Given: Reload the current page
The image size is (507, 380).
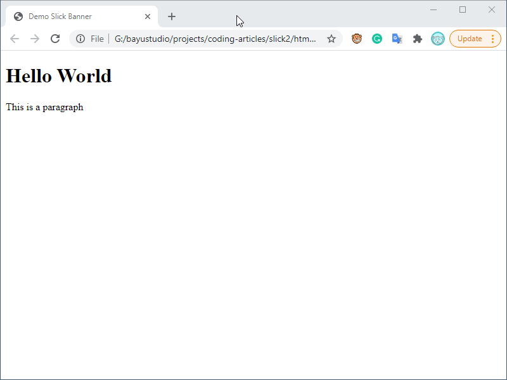Looking at the screenshot, I should coord(55,39).
